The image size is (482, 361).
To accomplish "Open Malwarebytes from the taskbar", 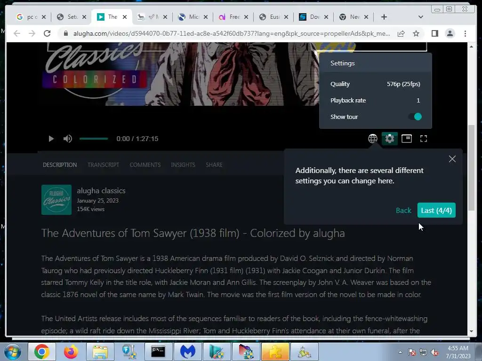I will click(187, 352).
